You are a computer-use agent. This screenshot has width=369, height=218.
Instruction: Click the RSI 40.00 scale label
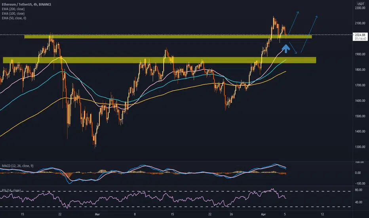tap(359, 202)
